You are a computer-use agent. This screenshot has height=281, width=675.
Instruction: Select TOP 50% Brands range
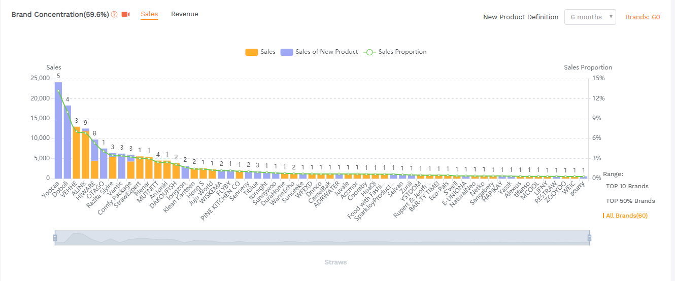(630, 201)
